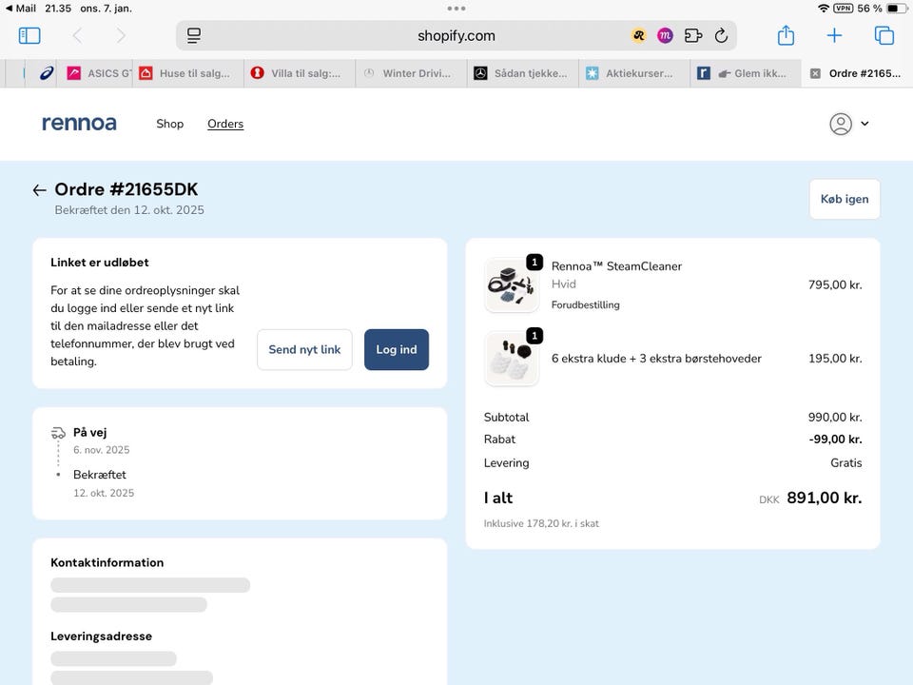Switch to the Winter Driving tab

coord(411,73)
